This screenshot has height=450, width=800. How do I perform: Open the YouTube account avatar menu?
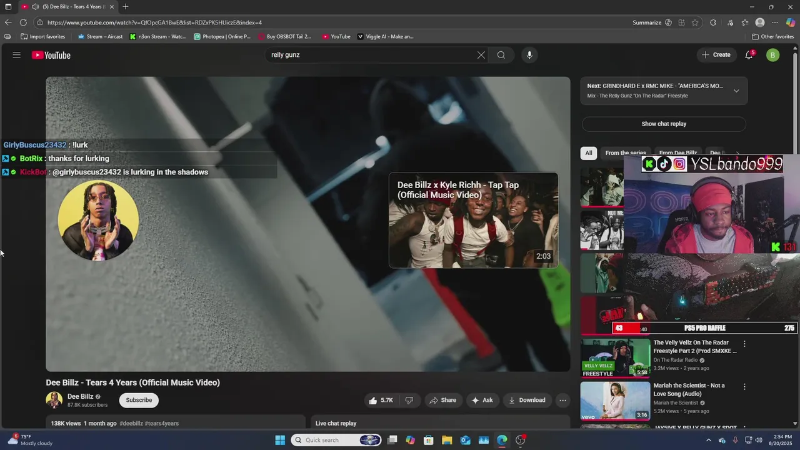pyautogui.click(x=772, y=55)
